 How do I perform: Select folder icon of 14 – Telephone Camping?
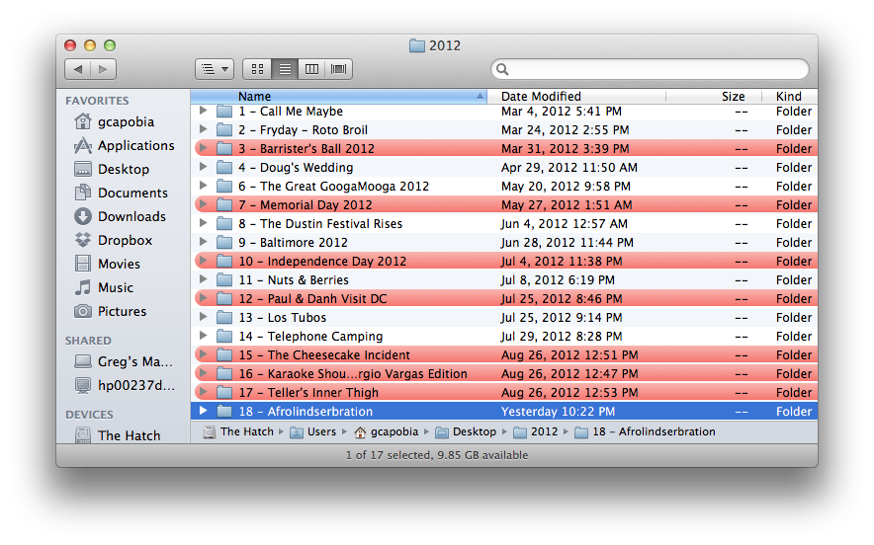click(x=224, y=337)
